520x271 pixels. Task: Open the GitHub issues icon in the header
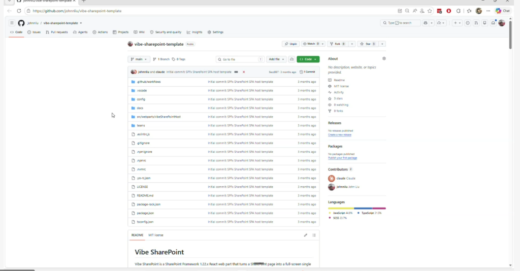tap(468, 23)
